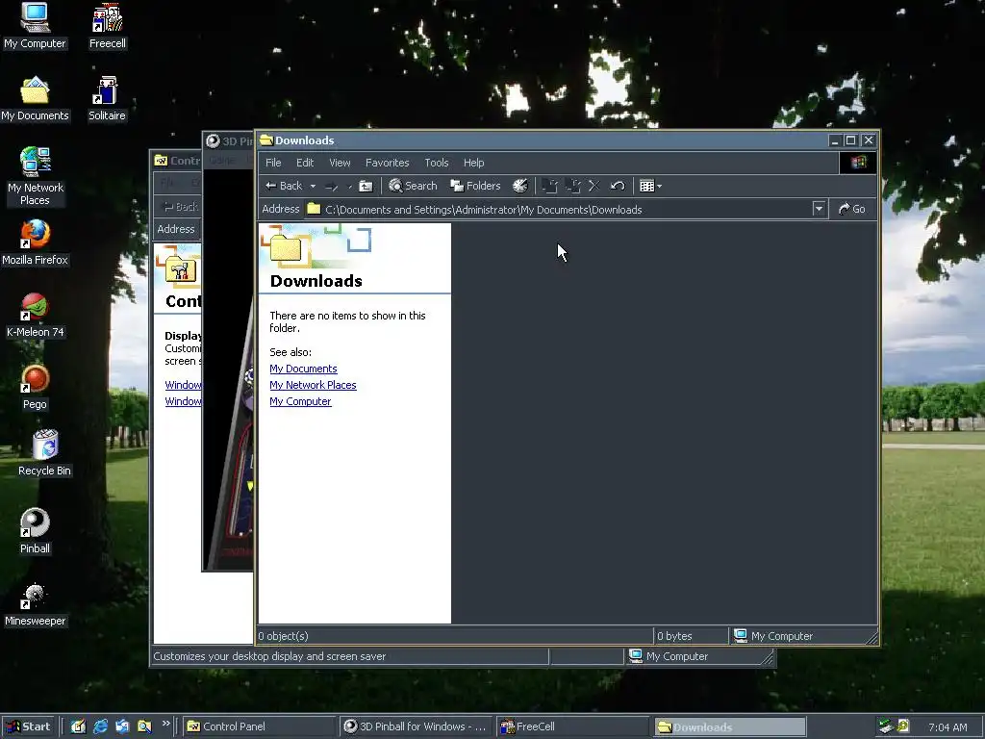Open the Back history dropdown arrow
Screen dimensions: 985x739
[x=313, y=186]
